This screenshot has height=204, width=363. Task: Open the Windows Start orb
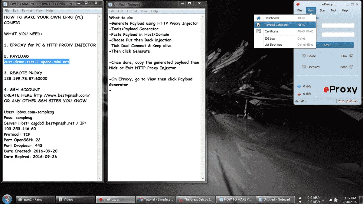(x=7, y=199)
